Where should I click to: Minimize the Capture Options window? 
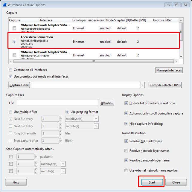[168, 5]
